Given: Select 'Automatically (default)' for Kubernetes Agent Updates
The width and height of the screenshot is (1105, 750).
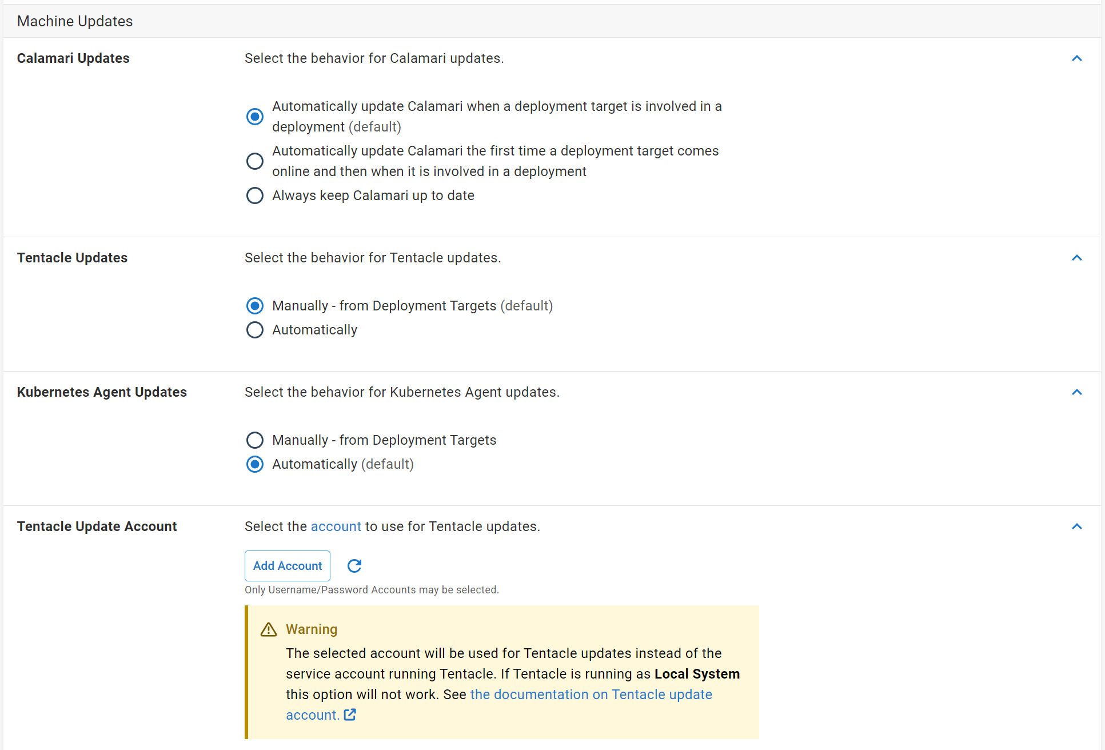Looking at the screenshot, I should pos(255,464).
